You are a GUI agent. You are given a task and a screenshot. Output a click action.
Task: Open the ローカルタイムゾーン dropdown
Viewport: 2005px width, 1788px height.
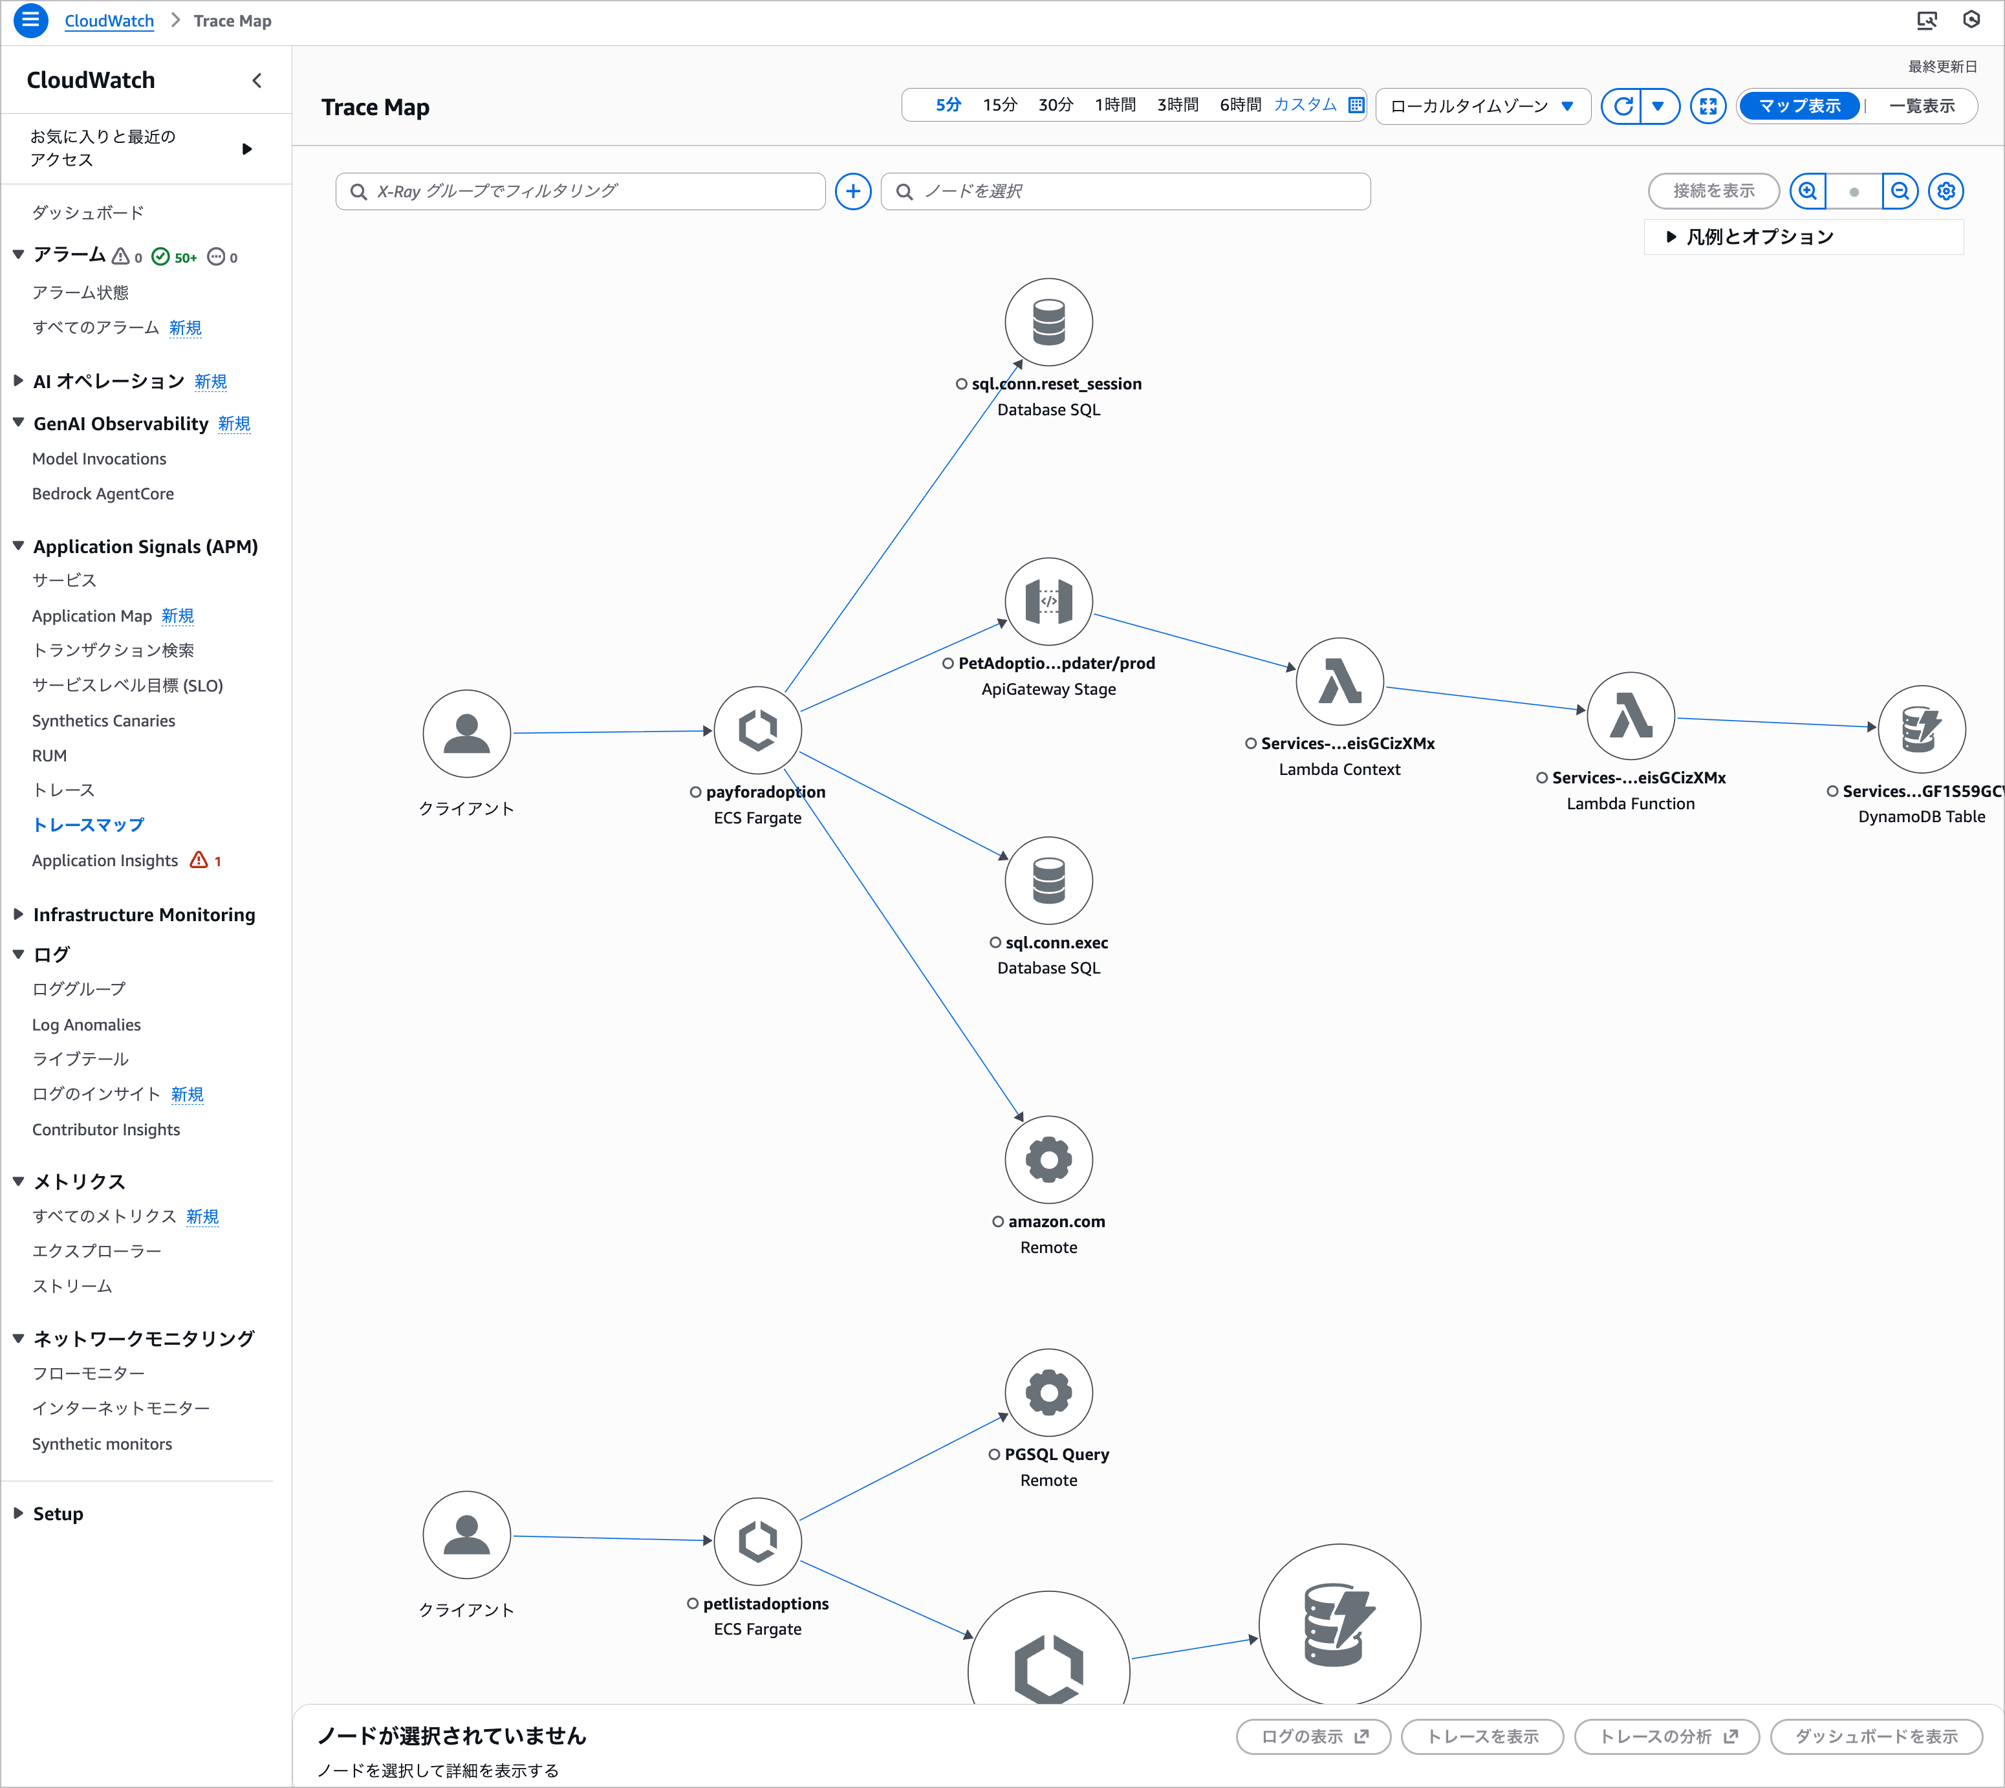[x=1481, y=106]
